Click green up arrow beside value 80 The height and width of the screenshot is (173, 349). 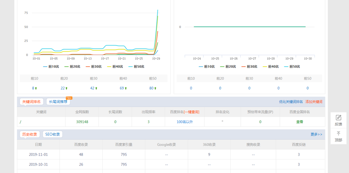coord(155,88)
